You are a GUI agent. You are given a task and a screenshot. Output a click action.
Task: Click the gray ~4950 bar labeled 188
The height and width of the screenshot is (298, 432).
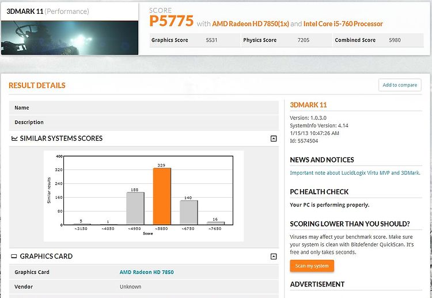tap(135, 209)
